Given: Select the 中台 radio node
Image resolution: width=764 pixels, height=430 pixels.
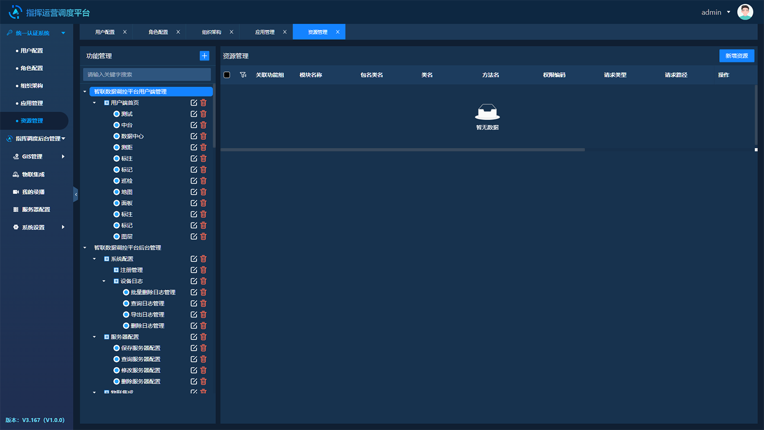Looking at the screenshot, I should point(117,125).
